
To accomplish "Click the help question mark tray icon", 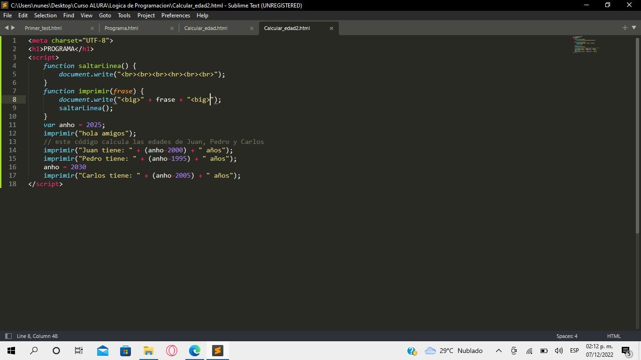I will 412,351.
